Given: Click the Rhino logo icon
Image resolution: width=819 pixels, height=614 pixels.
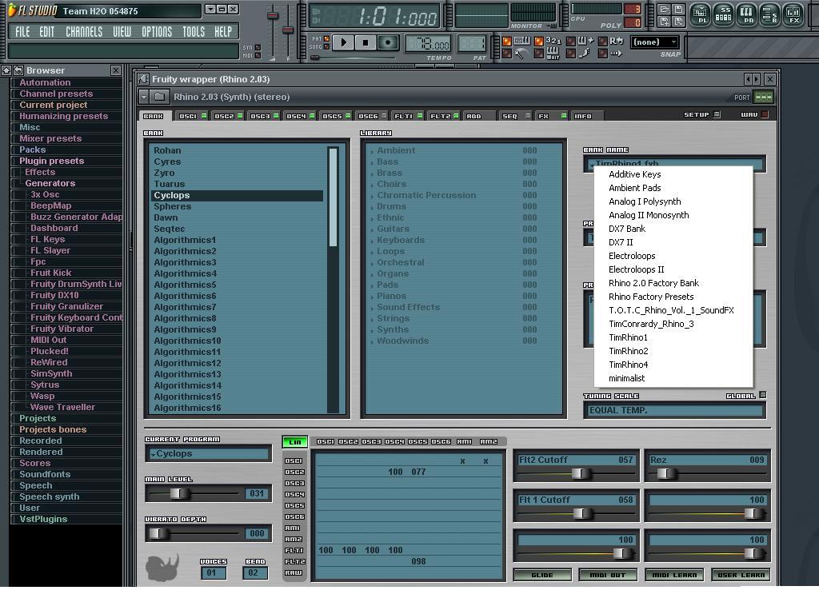Looking at the screenshot, I should 162,567.
